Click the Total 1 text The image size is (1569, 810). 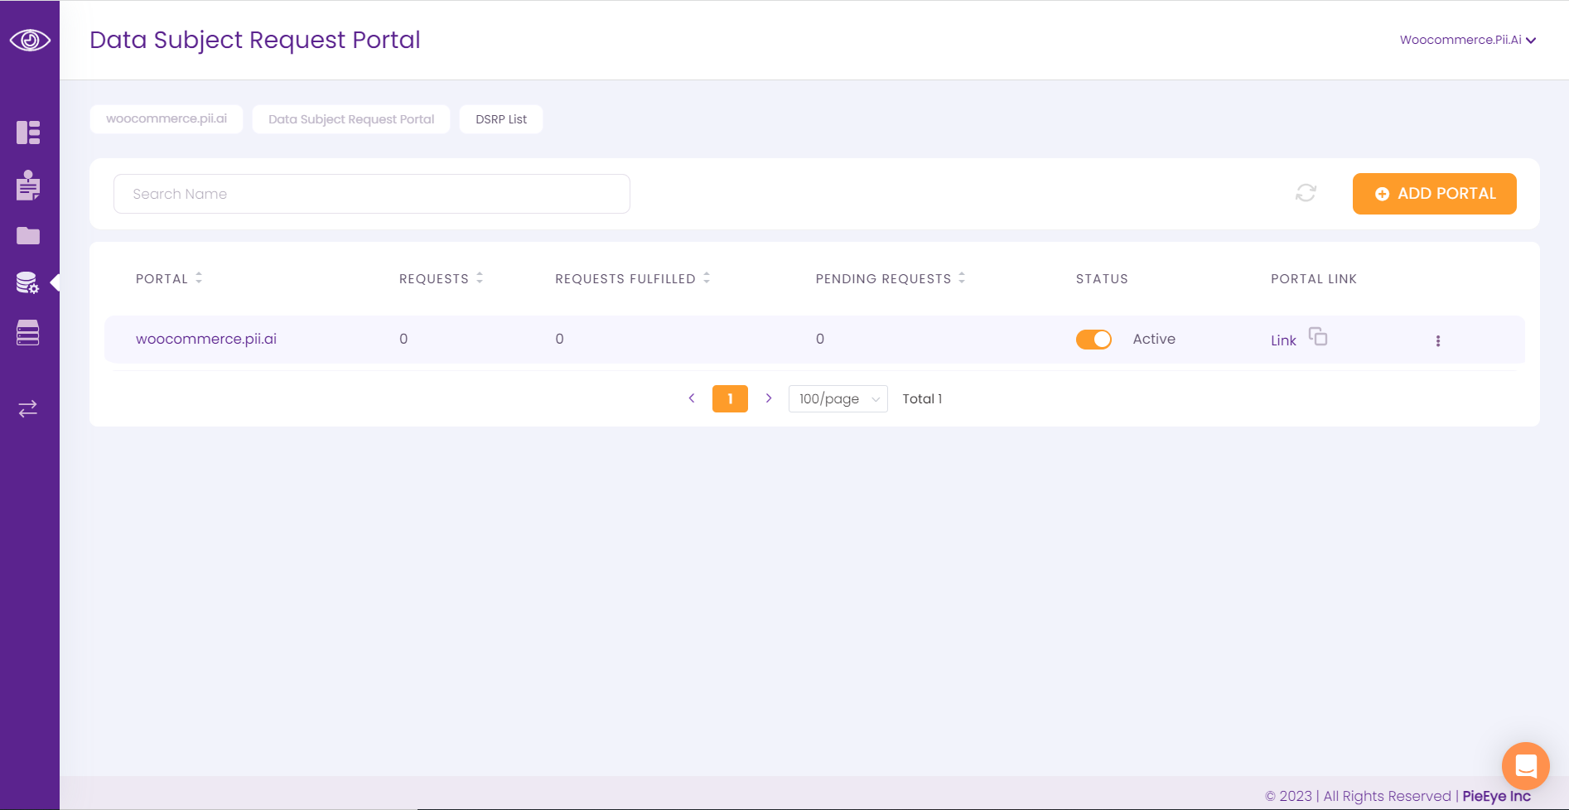coord(922,398)
